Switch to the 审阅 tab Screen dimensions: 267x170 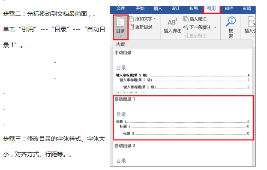[x=247, y=8]
